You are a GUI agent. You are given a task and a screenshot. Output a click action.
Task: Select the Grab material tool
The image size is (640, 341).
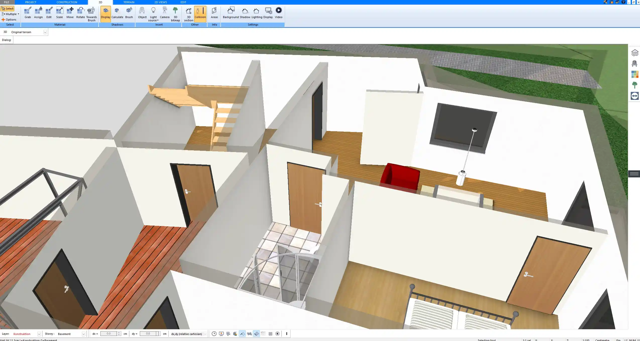click(x=28, y=13)
